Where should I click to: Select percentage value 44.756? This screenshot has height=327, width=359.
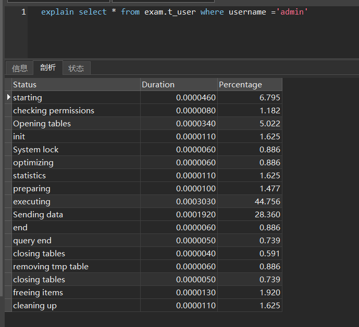point(267,202)
